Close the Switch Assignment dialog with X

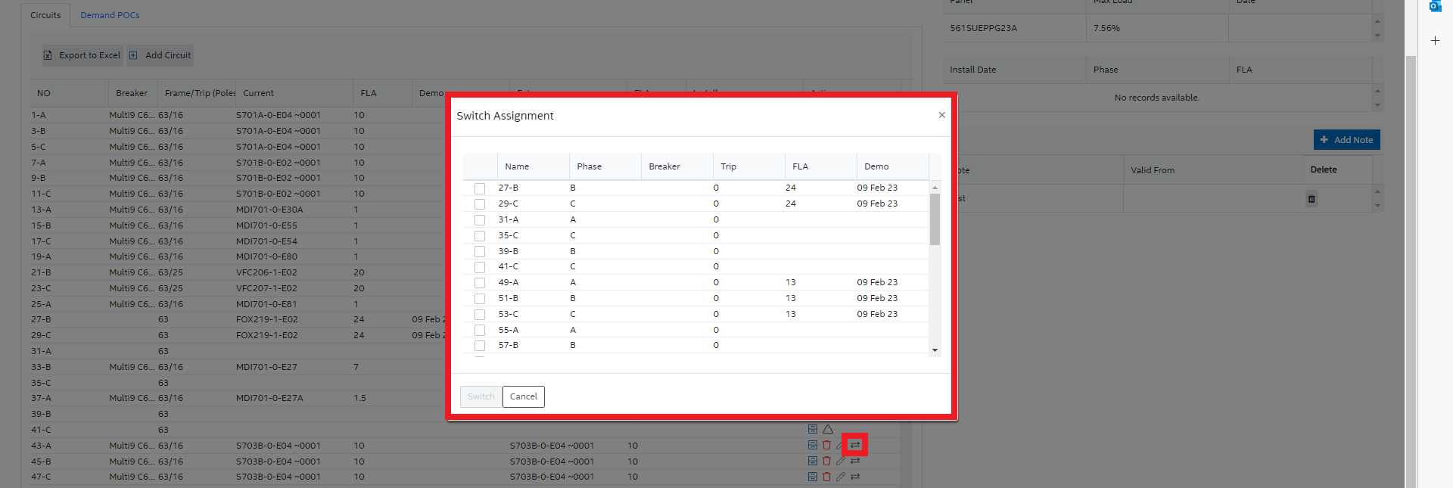[941, 115]
